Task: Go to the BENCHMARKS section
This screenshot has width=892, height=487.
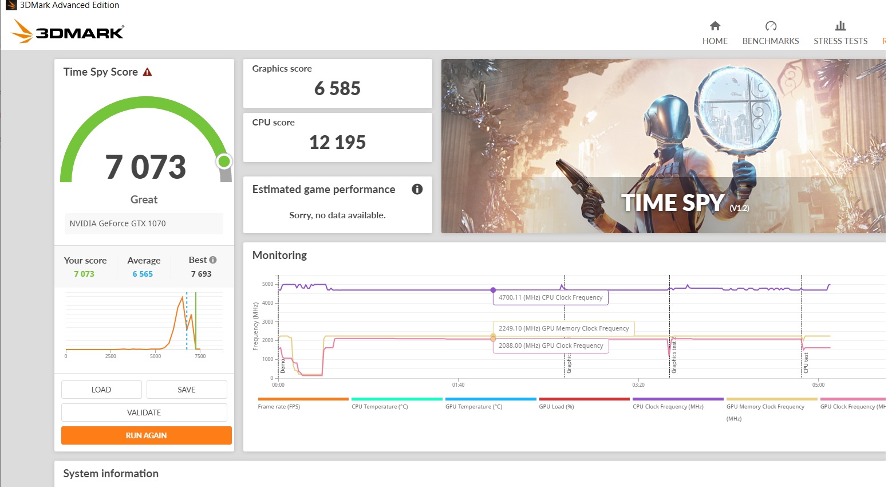Action: point(771,41)
